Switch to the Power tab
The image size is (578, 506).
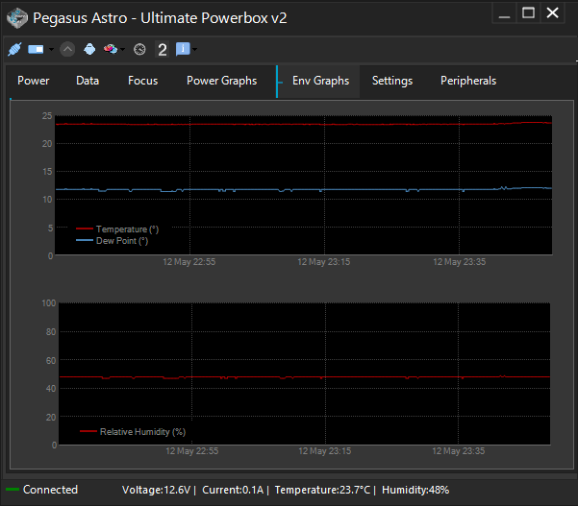pyautogui.click(x=33, y=81)
